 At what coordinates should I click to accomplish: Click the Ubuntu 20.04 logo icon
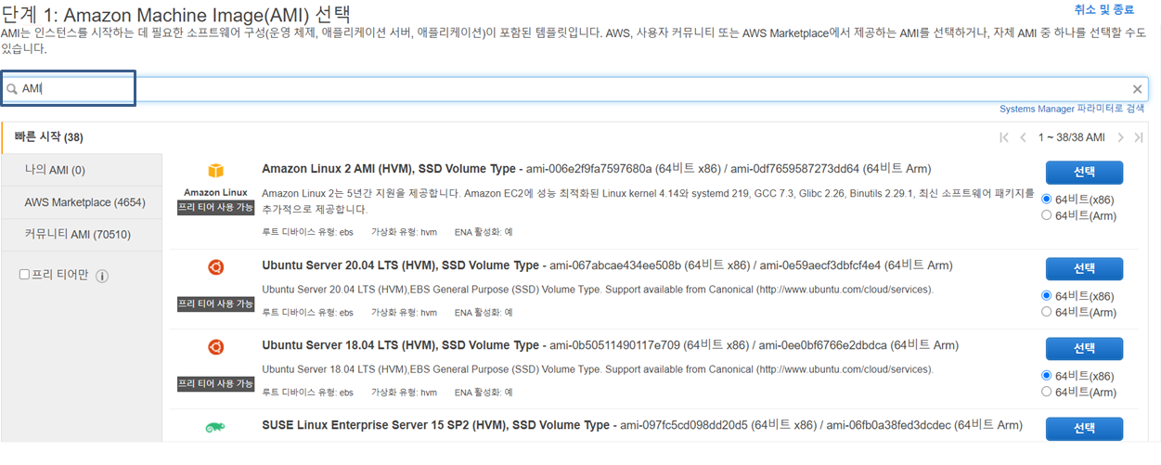pos(215,267)
